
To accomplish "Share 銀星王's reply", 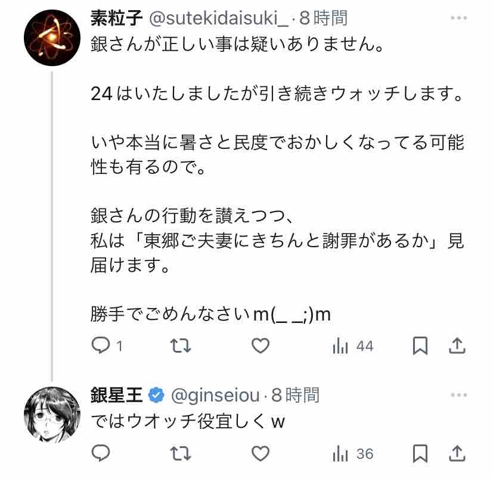I will coord(457,454).
